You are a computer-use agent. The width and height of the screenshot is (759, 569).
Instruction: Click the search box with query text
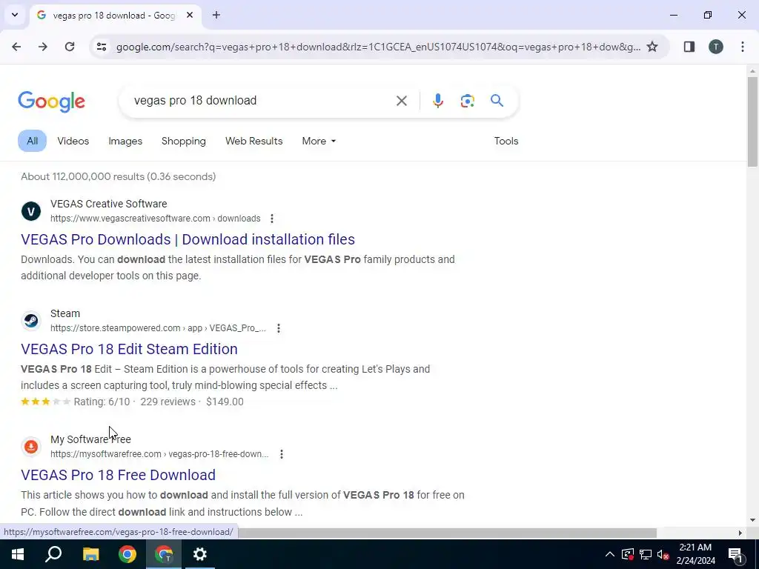coord(262,101)
